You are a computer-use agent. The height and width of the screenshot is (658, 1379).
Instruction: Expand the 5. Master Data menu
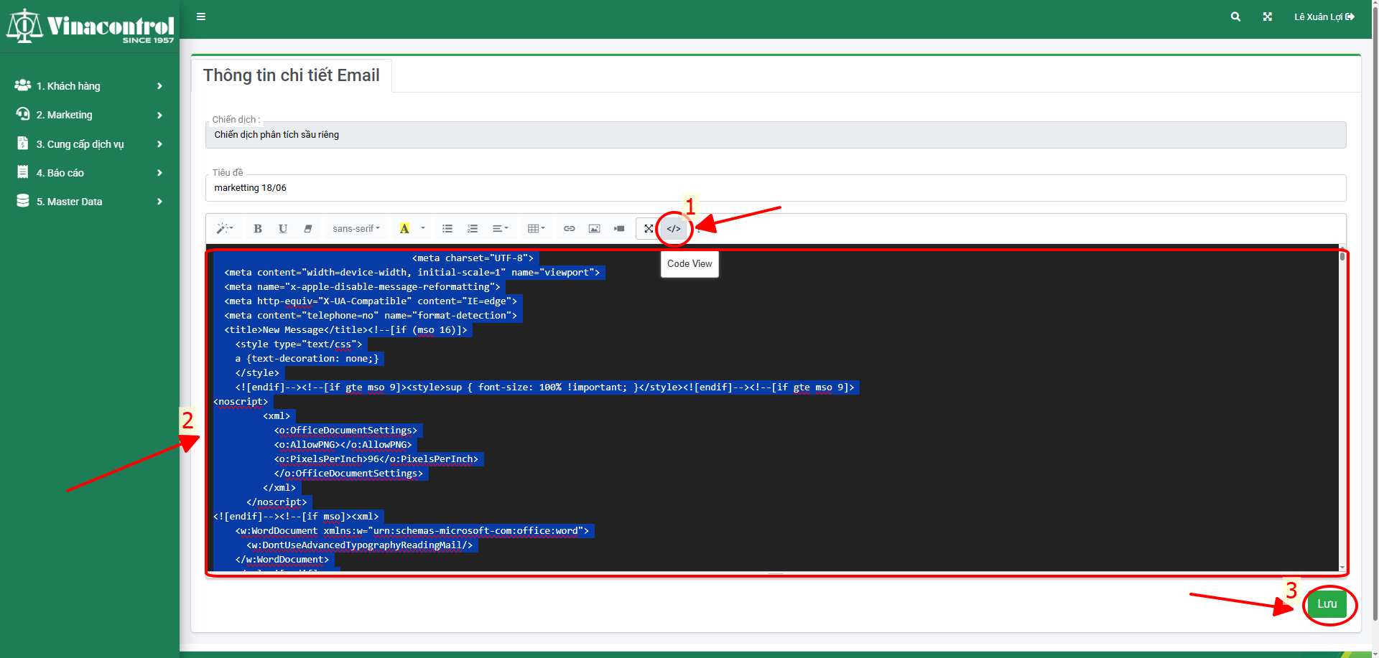(90, 202)
